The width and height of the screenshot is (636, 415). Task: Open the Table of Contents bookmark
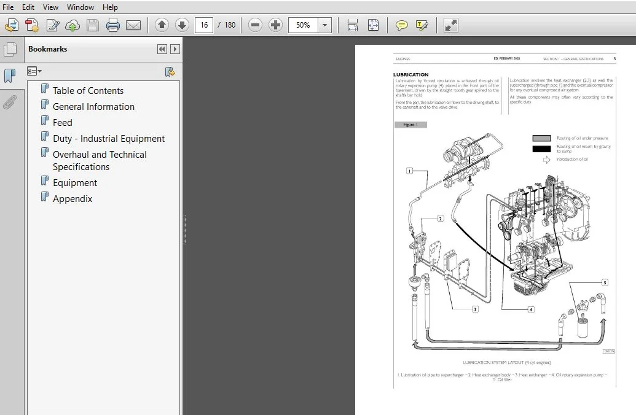click(x=88, y=91)
